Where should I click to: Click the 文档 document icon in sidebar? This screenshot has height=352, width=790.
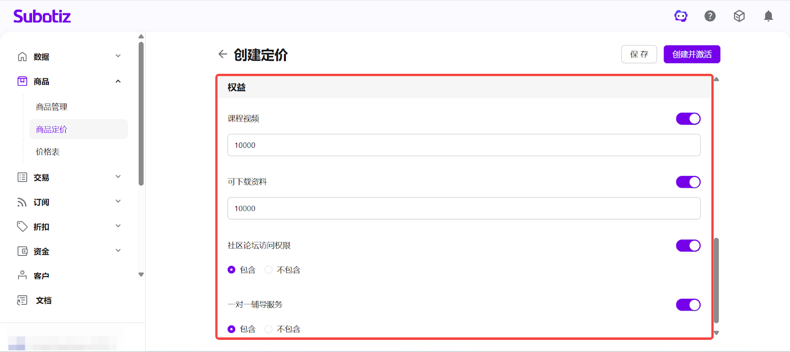[x=22, y=300]
